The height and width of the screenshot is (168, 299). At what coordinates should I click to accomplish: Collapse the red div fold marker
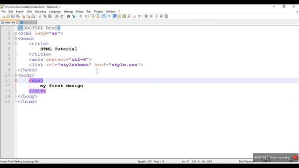click(x=16, y=81)
